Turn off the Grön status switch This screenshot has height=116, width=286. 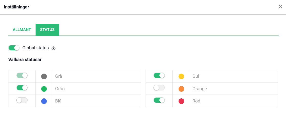click(22, 88)
